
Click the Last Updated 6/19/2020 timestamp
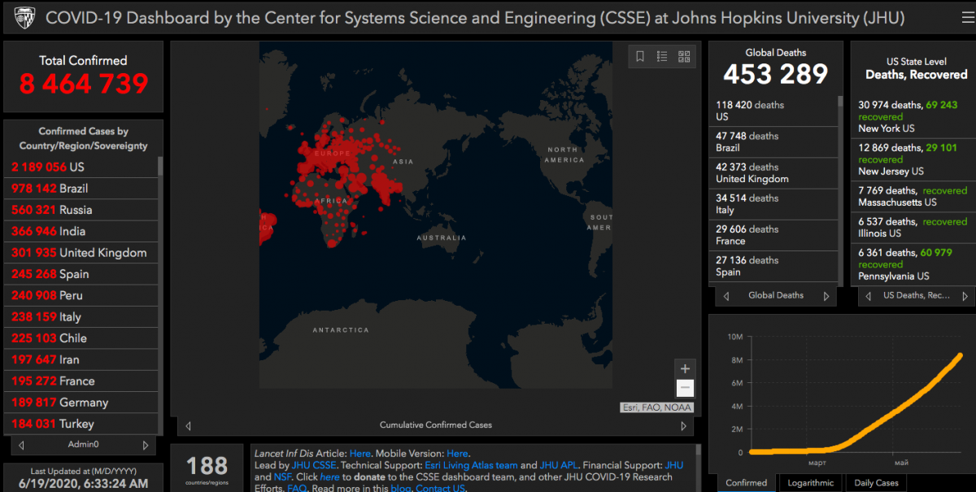83,483
